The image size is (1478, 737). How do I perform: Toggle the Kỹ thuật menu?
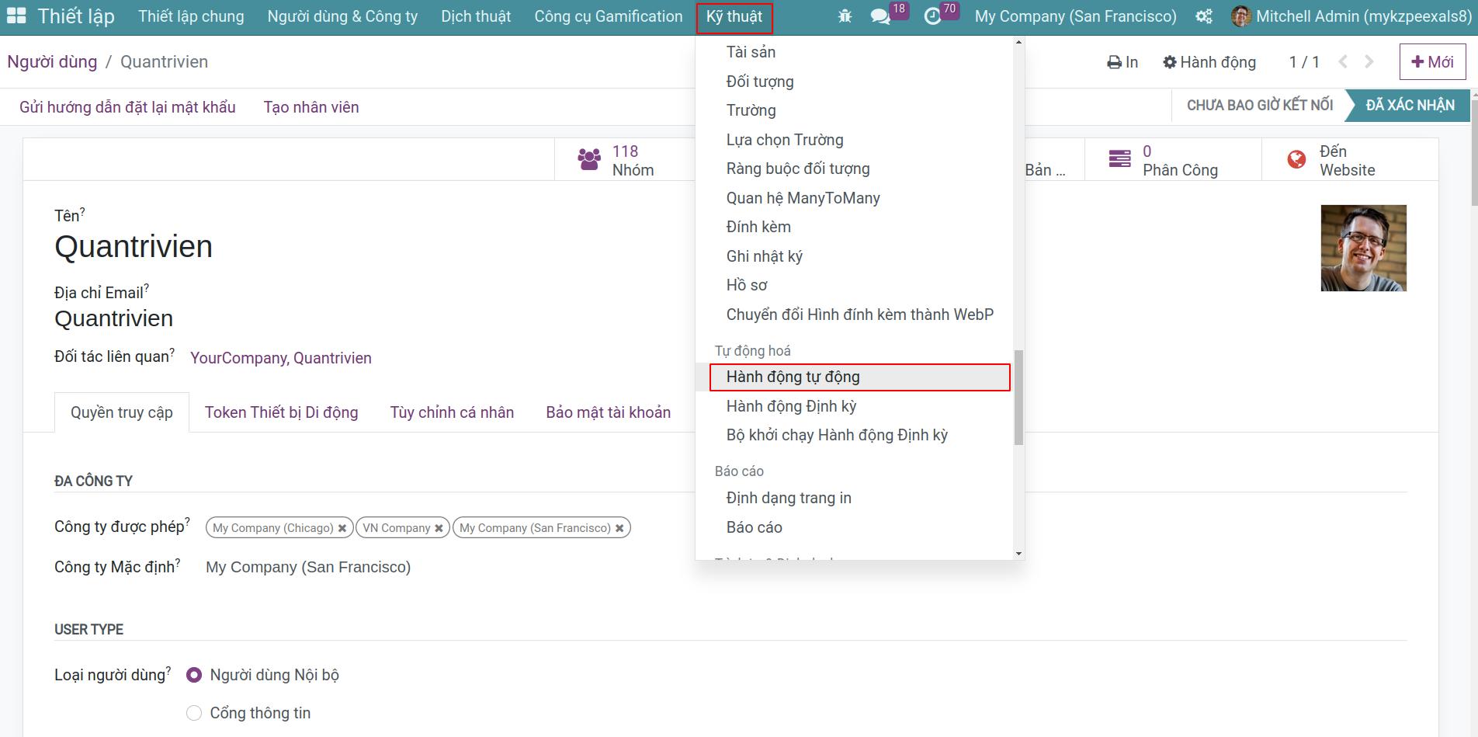[734, 17]
